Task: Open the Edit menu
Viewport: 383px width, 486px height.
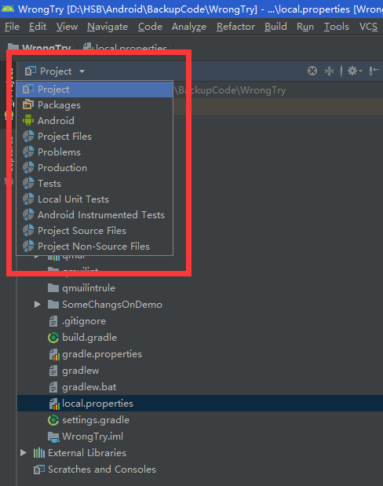Action: (38, 27)
